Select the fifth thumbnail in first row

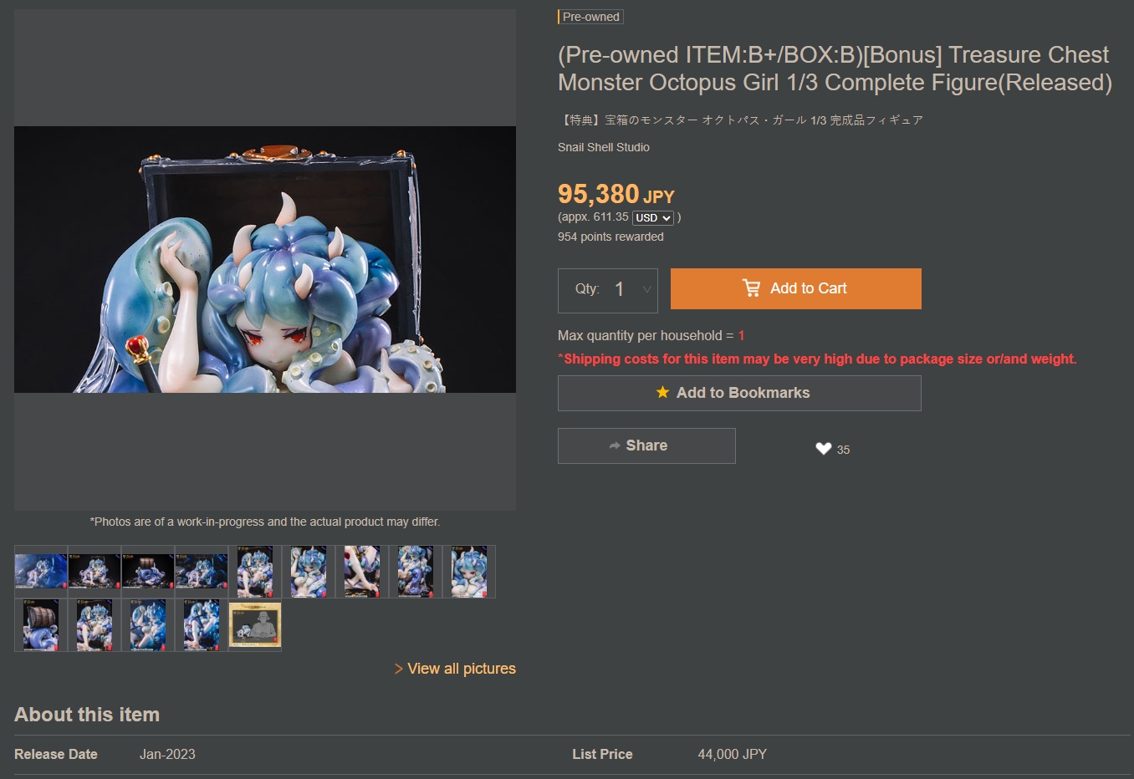click(x=255, y=572)
